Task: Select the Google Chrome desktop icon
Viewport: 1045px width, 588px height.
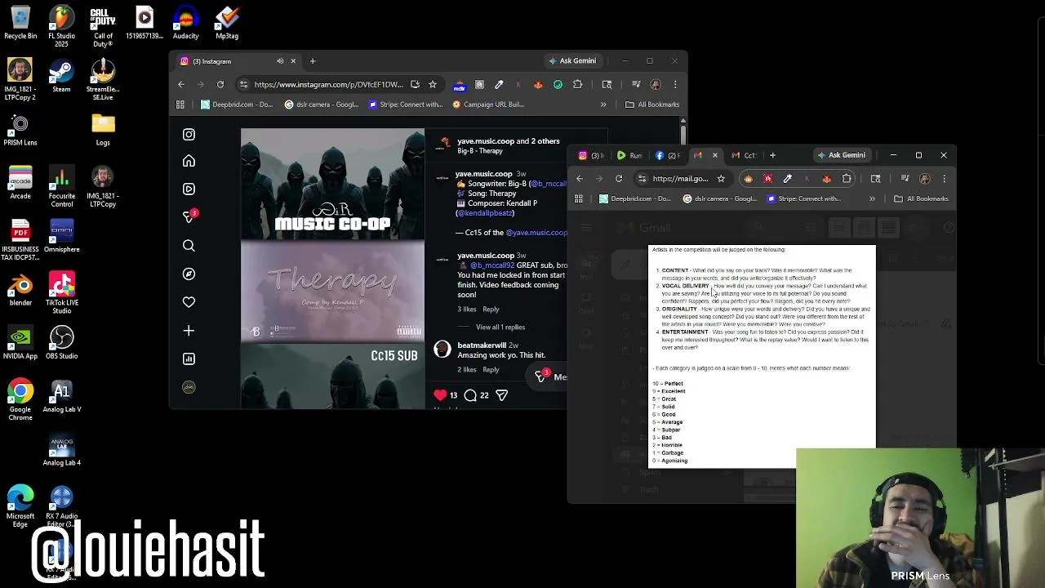Action: coord(20,399)
